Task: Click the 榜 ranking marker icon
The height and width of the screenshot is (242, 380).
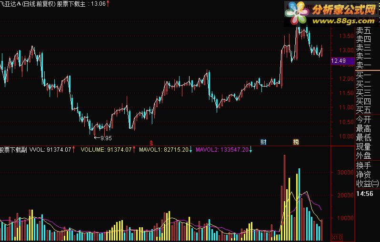Action: (x=296, y=142)
